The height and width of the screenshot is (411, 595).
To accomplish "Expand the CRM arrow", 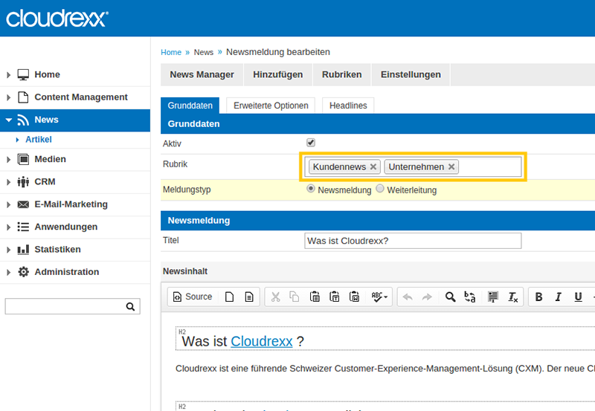I will [x=8, y=182].
